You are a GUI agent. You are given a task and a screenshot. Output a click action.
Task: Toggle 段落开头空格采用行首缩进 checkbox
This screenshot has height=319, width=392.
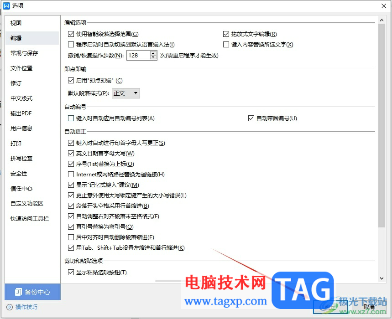(x=71, y=206)
